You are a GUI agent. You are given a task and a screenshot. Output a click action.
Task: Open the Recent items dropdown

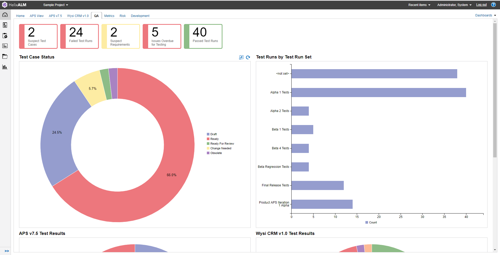coord(419,5)
